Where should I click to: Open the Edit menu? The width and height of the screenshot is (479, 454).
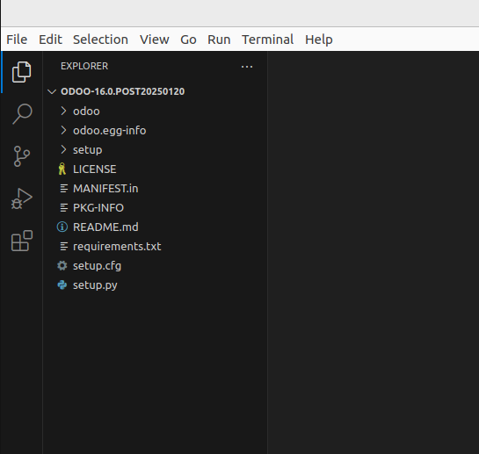coord(50,40)
